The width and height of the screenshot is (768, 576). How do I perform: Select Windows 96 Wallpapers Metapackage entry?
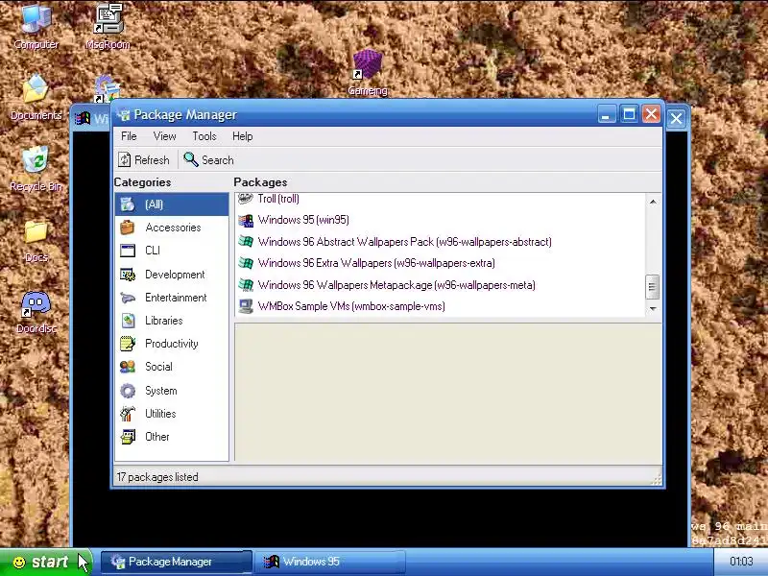[396, 285]
